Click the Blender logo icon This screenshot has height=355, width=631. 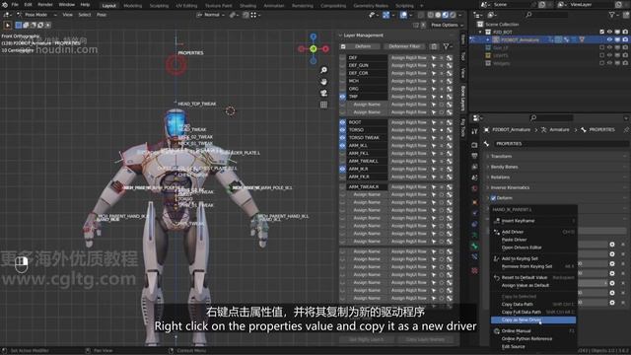[x=4, y=5]
